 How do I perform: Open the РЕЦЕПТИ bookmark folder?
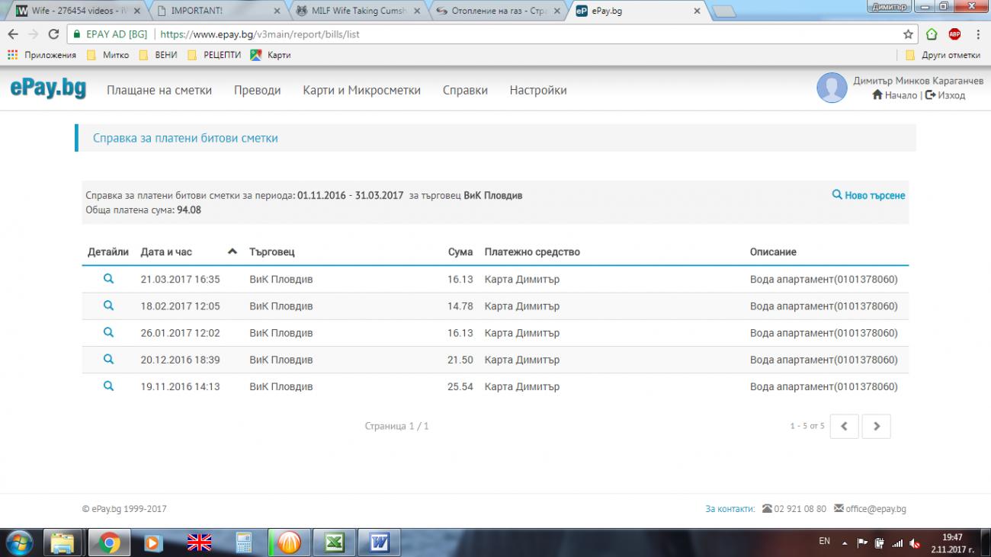click(214, 55)
